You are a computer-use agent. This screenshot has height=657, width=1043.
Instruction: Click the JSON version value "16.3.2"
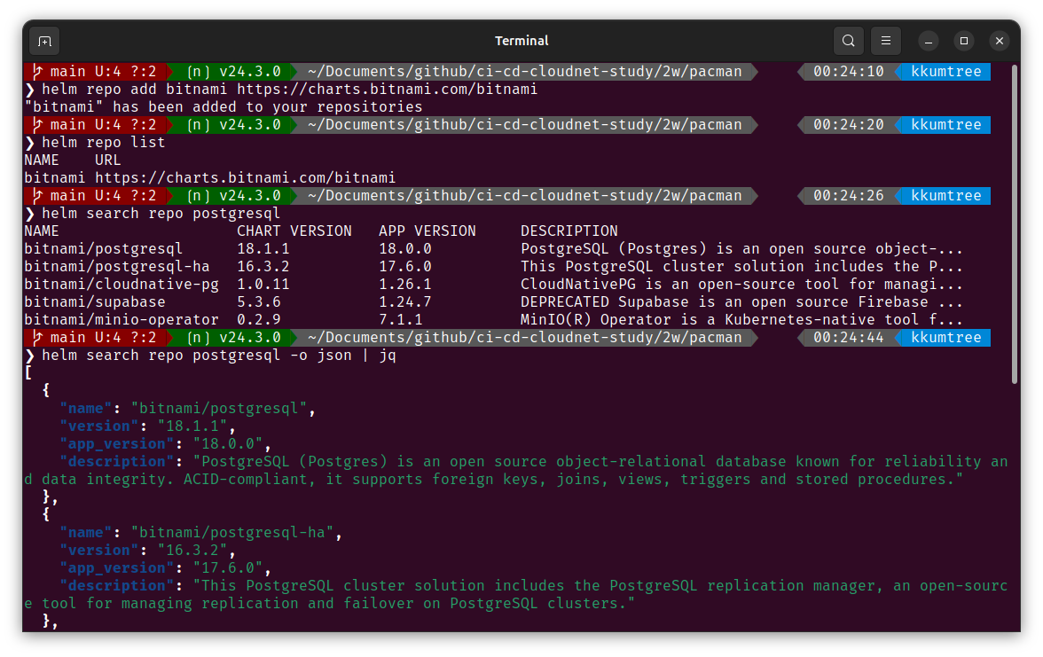pyautogui.click(x=192, y=550)
